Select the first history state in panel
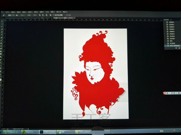The height and width of the screenshot is (135, 181). [172, 22]
